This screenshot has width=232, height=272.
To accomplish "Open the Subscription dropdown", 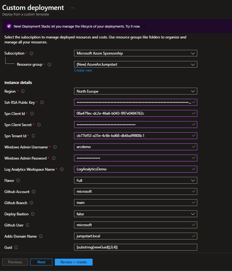I will [135, 53].
